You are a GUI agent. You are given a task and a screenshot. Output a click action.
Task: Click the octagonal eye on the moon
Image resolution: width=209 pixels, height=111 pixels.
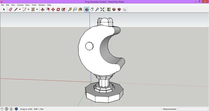click(x=89, y=46)
